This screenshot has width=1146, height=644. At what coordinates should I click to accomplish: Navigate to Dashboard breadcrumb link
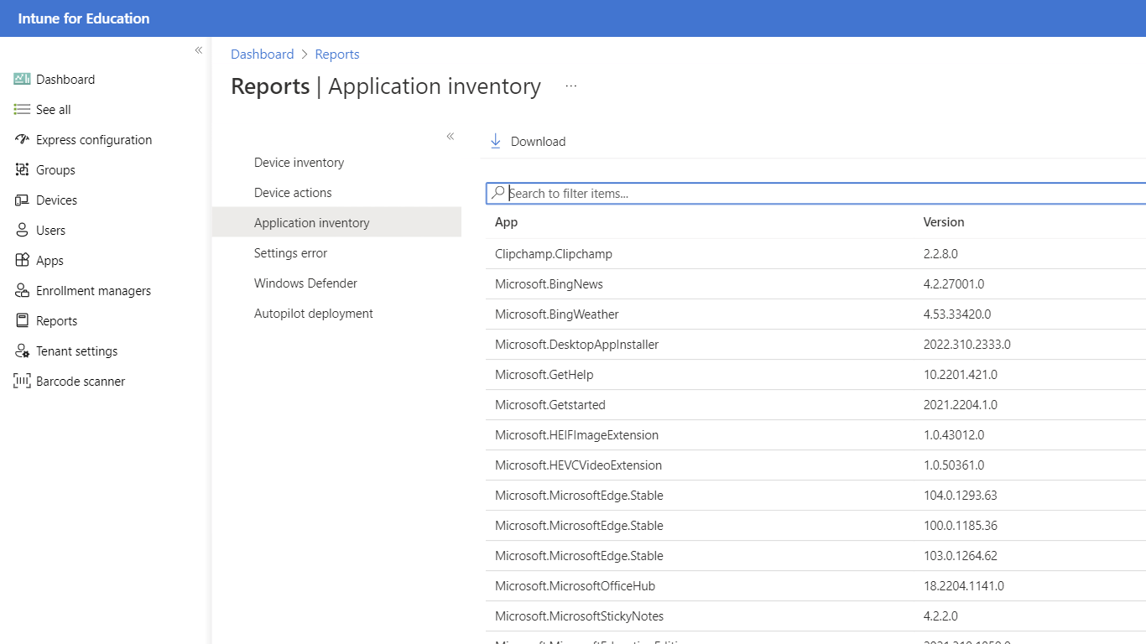262,55
